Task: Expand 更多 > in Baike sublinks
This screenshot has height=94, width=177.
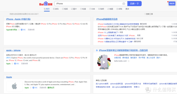Action: [x=159, y=58]
